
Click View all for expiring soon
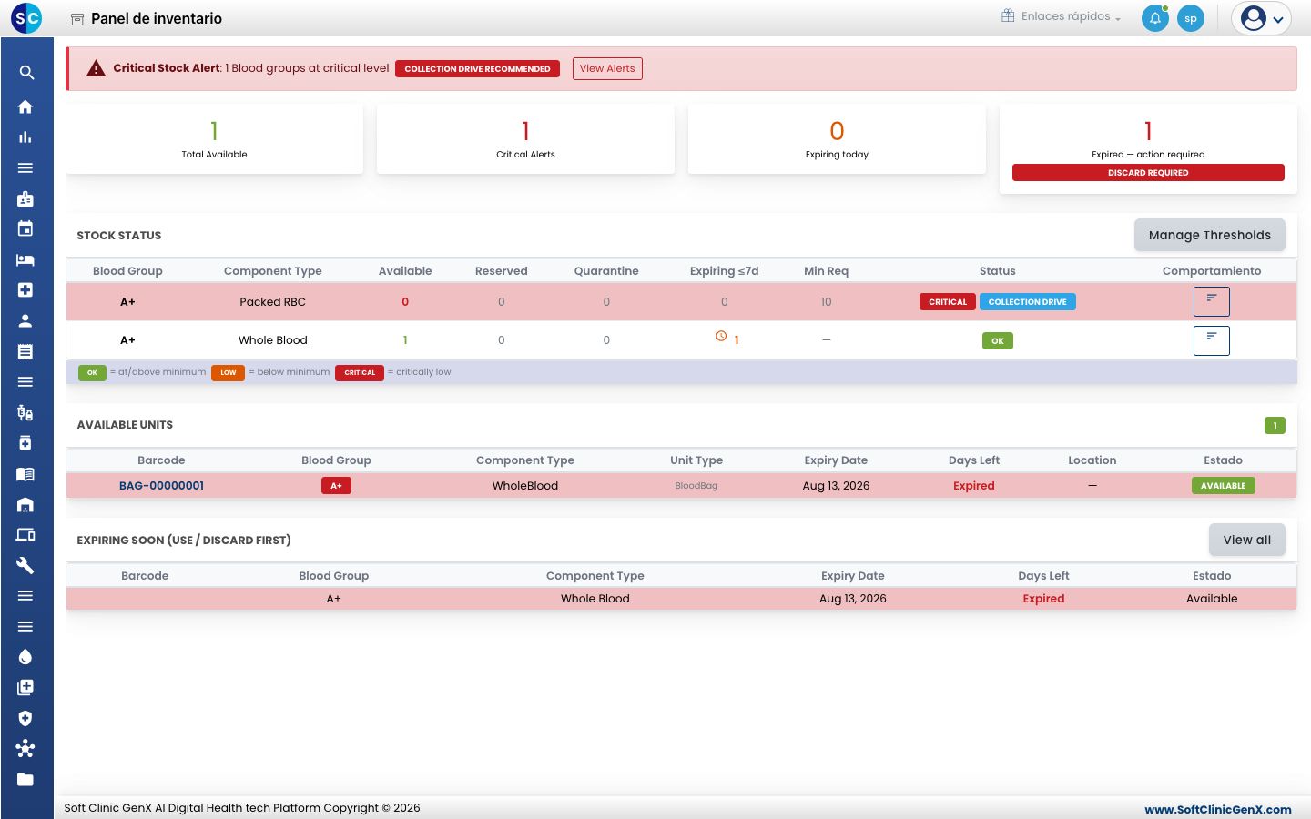coord(1246,540)
